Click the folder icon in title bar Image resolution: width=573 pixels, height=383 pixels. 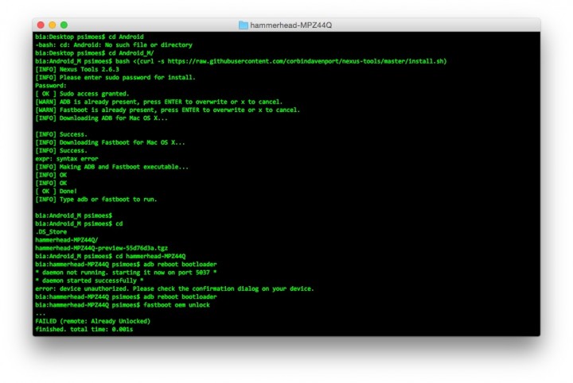(244, 25)
